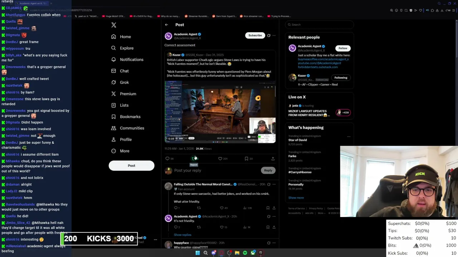Viewport: 458px width, 257px height.
Task: Bookmark the Falling Outside reply
Action: (268, 208)
